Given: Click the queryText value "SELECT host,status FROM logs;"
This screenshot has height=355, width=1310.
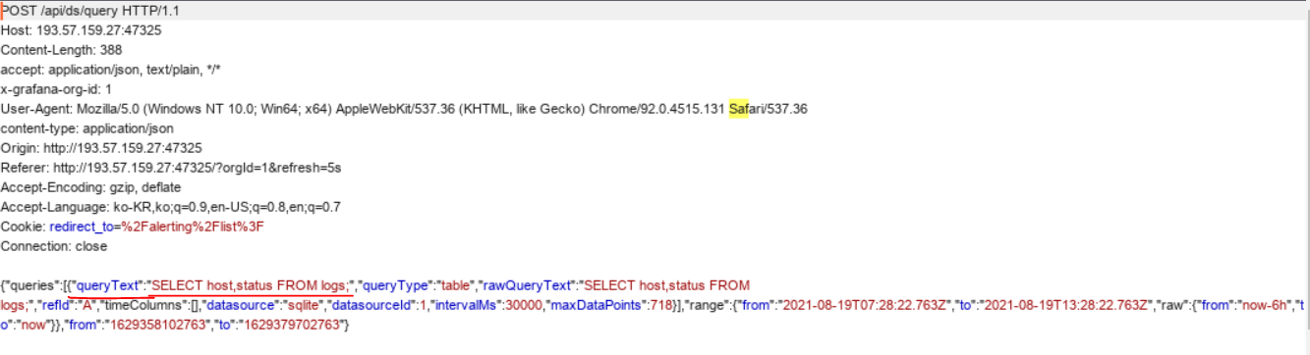Looking at the screenshot, I should click(252, 285).
